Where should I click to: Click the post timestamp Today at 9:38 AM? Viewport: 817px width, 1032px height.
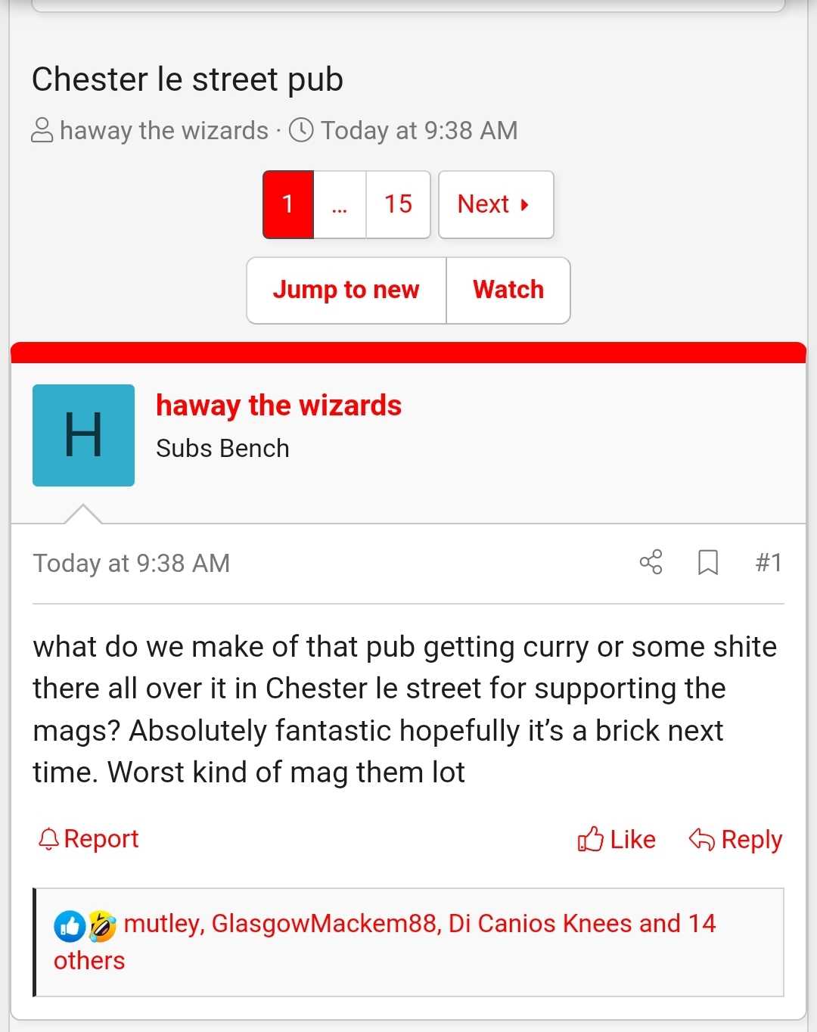131,563
